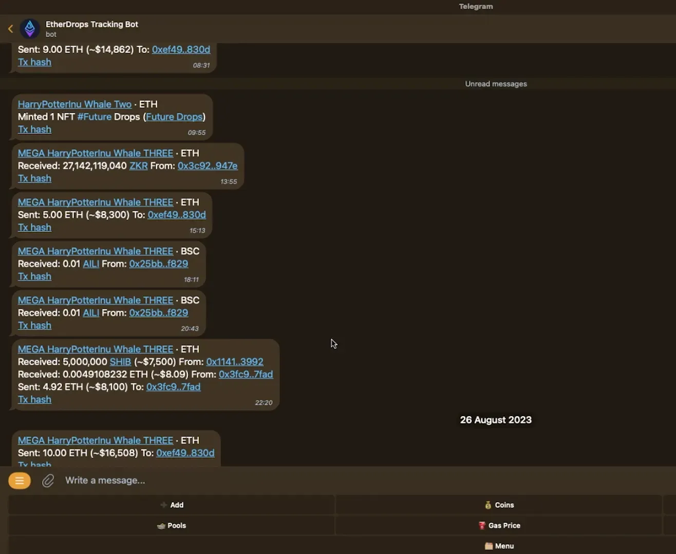Viewport: 676px width, 554px height.
Task: Open the HarryPotterInu Whale Two link
Action: point(74,104)
